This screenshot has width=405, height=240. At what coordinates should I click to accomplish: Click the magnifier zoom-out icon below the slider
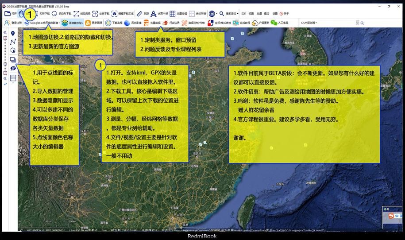(x=5, y=79)
